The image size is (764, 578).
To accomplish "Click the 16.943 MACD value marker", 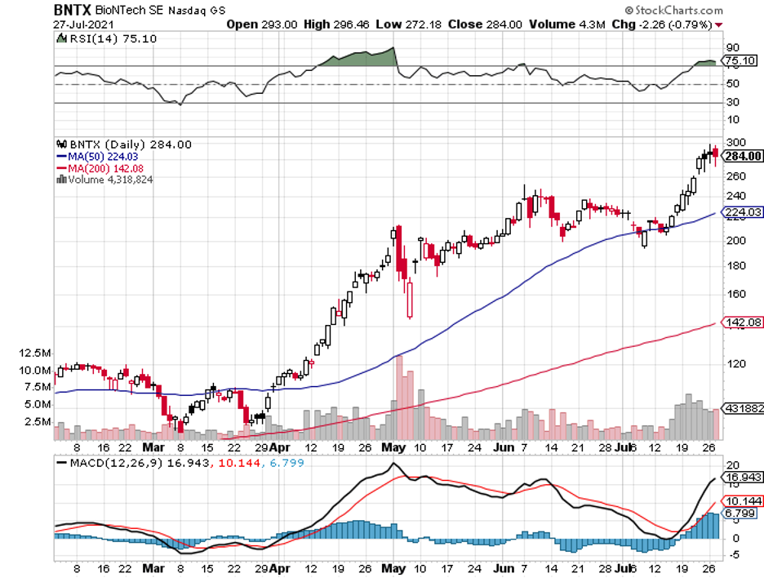I will pos(743,478).
